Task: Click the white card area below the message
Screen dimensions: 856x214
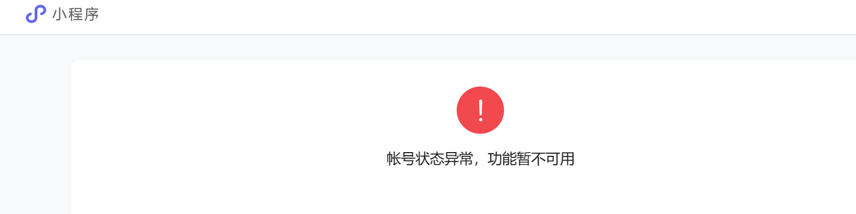Action: [480, 191]
